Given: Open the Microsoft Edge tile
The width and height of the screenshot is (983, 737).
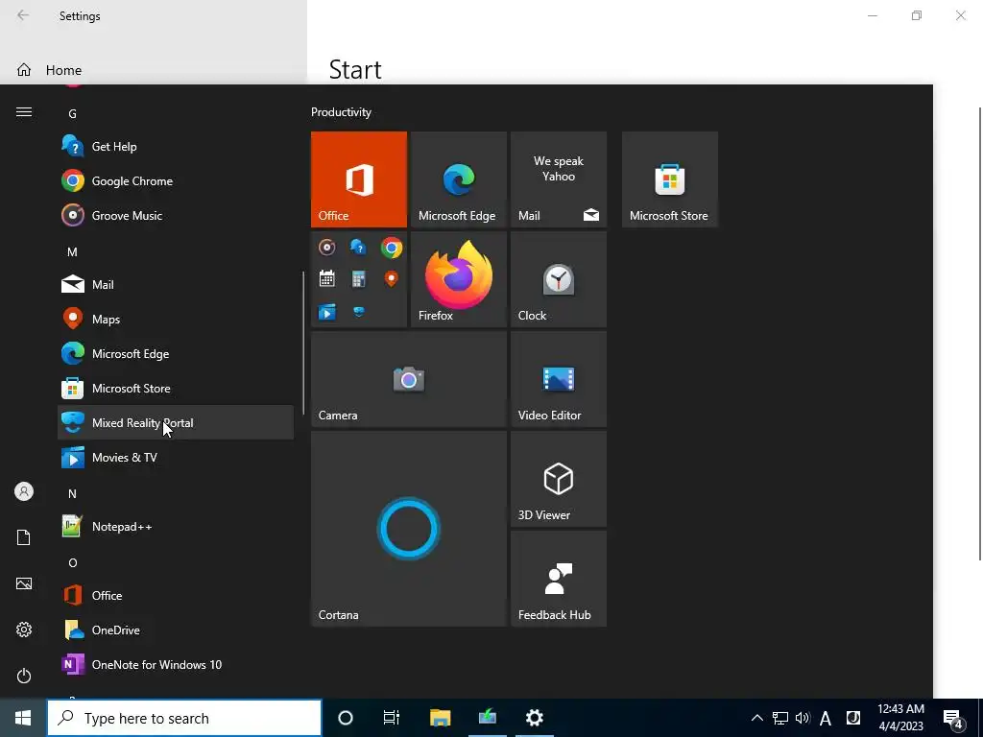Looking at the screenshot, I should 458,179.
